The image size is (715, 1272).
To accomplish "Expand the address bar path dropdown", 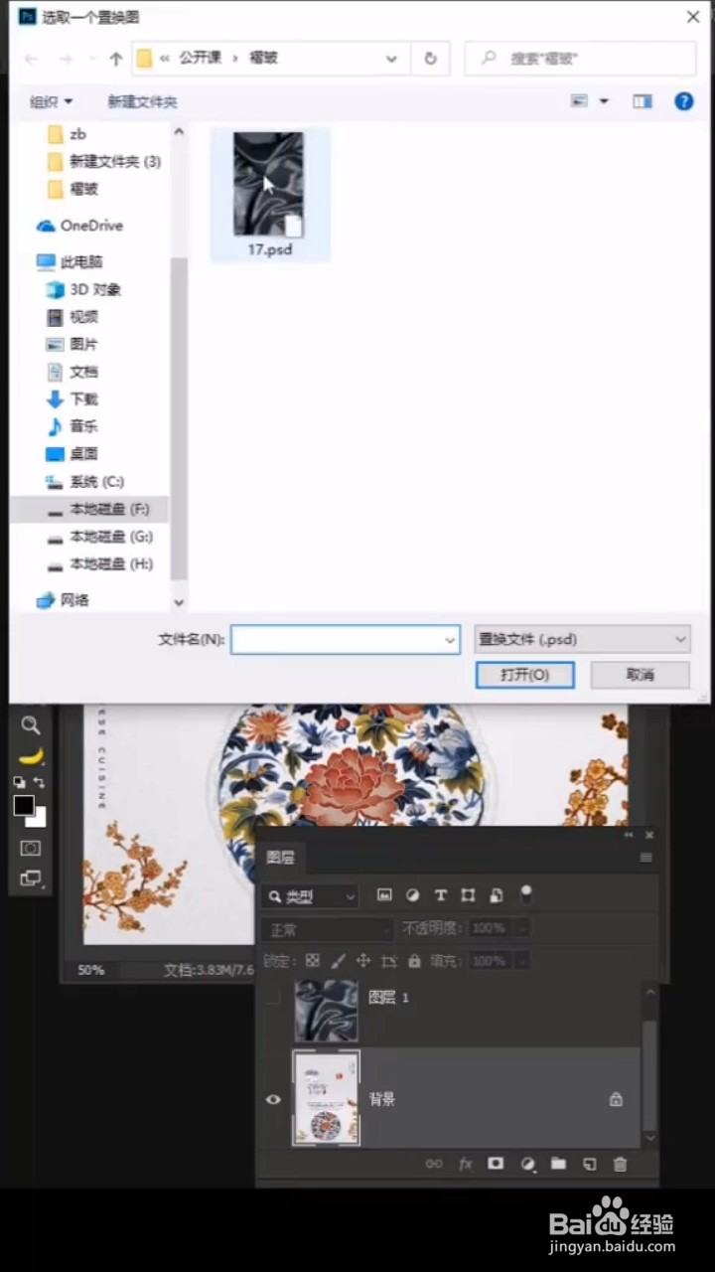I will [391, 59].
